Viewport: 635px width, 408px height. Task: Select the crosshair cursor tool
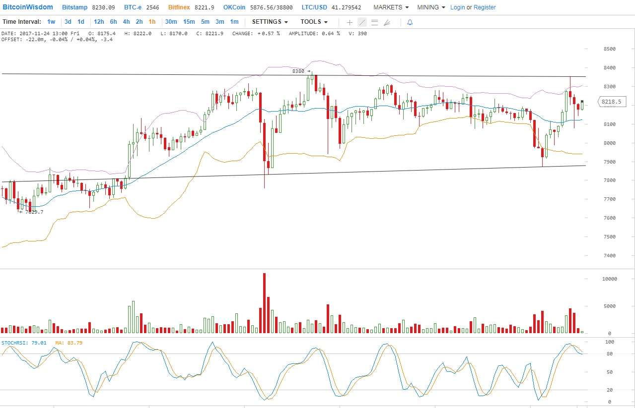coord(350,22)
